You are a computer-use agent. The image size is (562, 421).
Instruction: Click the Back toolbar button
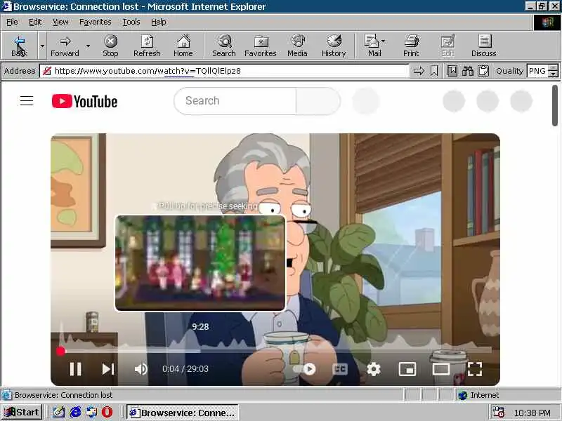pyautogui.click(x=20, y=46)
